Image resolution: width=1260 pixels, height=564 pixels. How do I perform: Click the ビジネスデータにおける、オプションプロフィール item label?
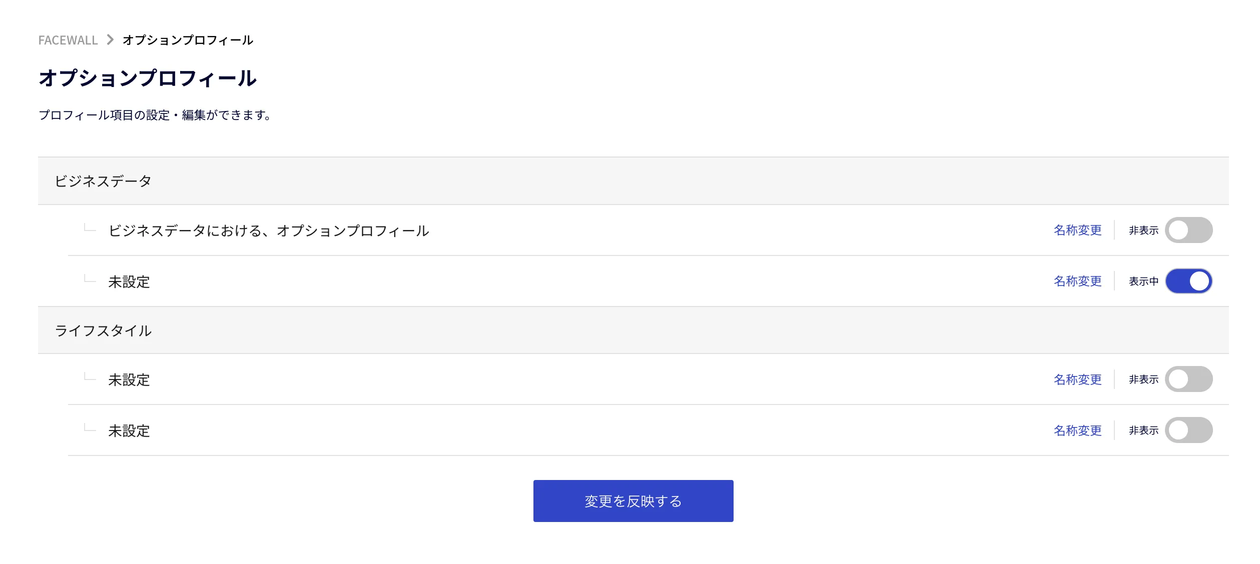pos(269,230)
